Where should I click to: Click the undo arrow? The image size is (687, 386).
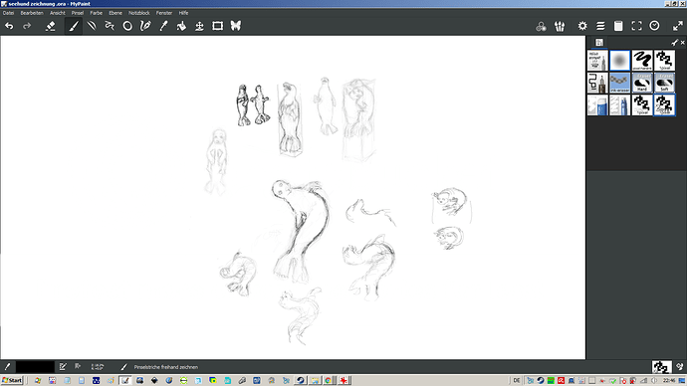pos(9,26)
